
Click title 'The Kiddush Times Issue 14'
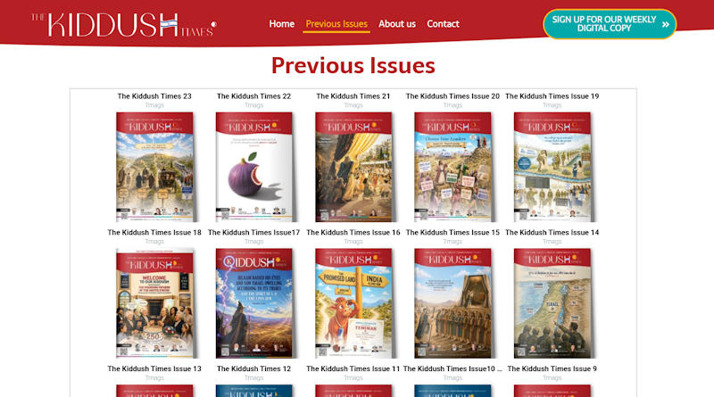[x=552, y=232]
